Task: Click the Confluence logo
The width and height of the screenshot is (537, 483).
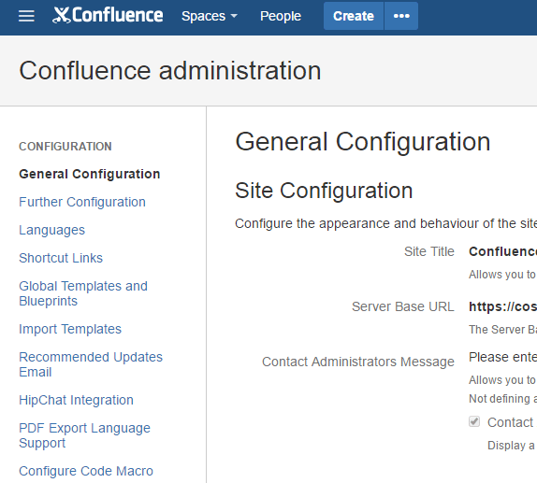Action: click(x=108, y=15)
